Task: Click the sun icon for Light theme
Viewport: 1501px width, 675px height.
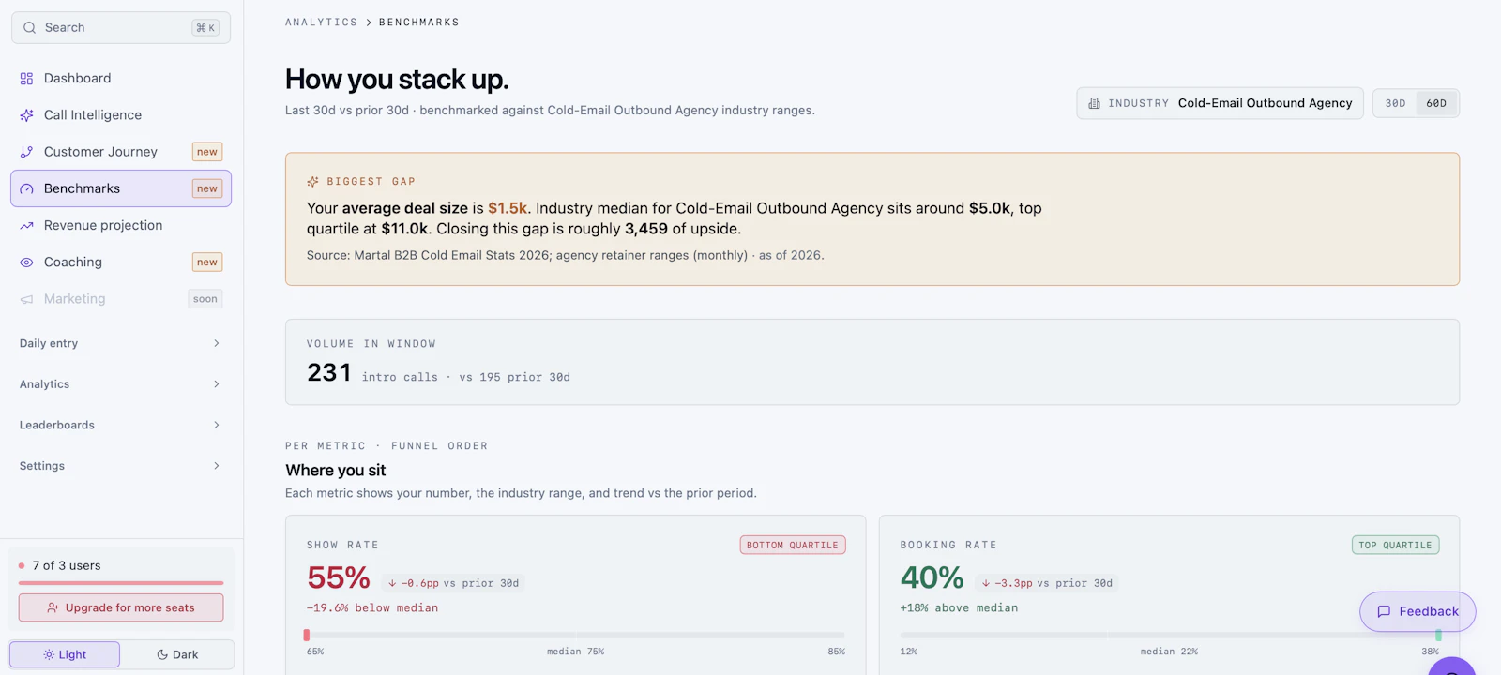Action: [49, 654]
